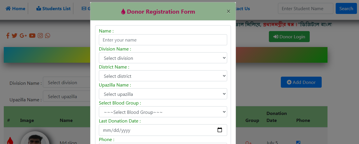This screenshot has width=359, height=144.
Task: Click the Donor Login button
Action: coord(289,37)
